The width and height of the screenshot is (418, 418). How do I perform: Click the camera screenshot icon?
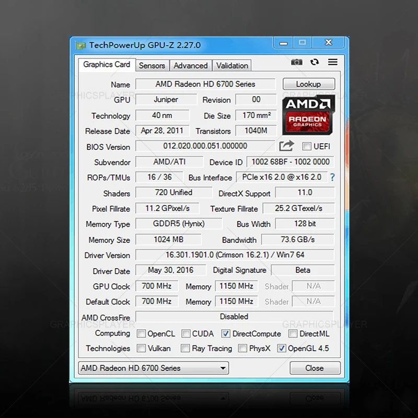[296, 62]
